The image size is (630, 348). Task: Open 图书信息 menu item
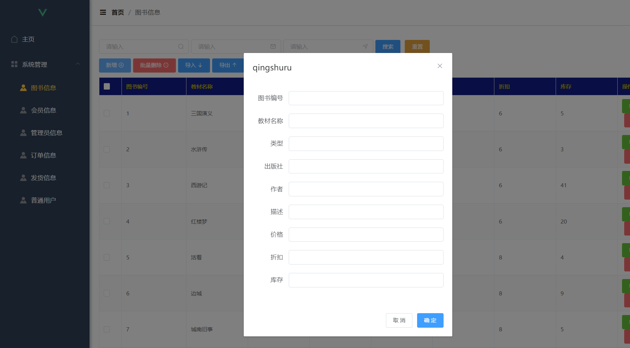coord(45,88)
